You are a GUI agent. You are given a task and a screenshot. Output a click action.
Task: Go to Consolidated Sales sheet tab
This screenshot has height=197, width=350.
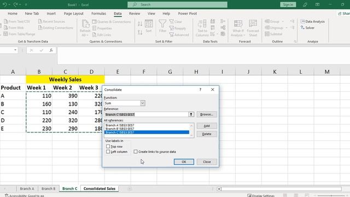coord(100,189)
